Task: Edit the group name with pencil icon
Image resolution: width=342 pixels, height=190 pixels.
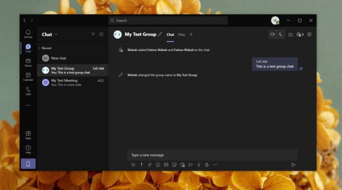Action: [160, 34]
